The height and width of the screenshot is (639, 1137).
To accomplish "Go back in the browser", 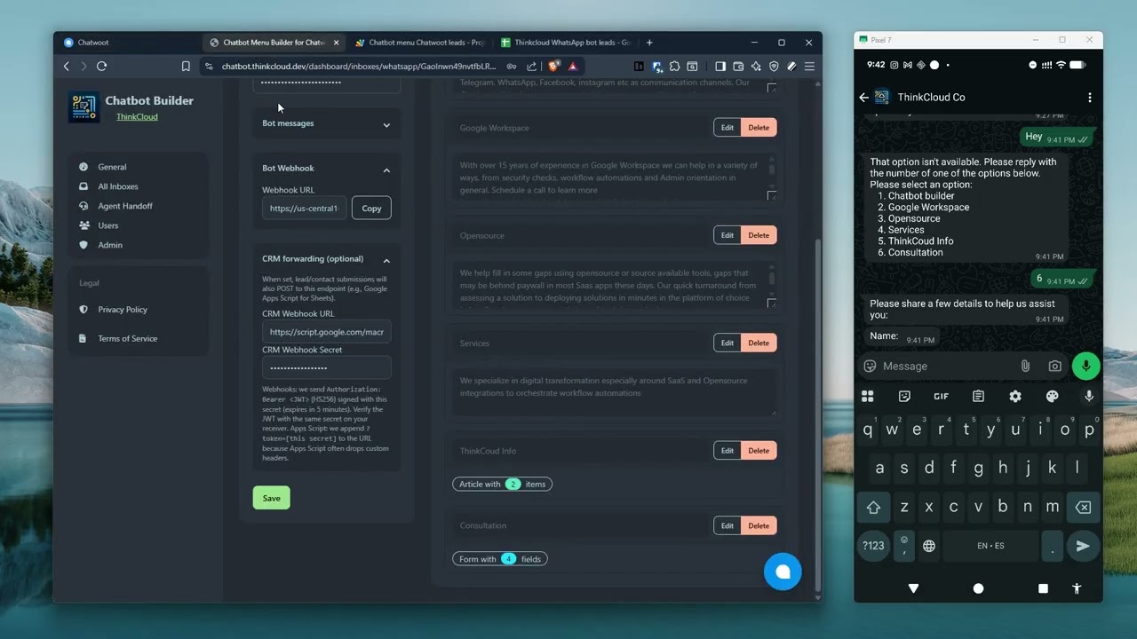I will pos(67,67).
